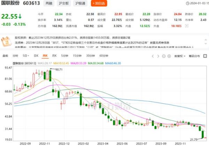Move announcements down with the down arrow

tap(206, 44)
